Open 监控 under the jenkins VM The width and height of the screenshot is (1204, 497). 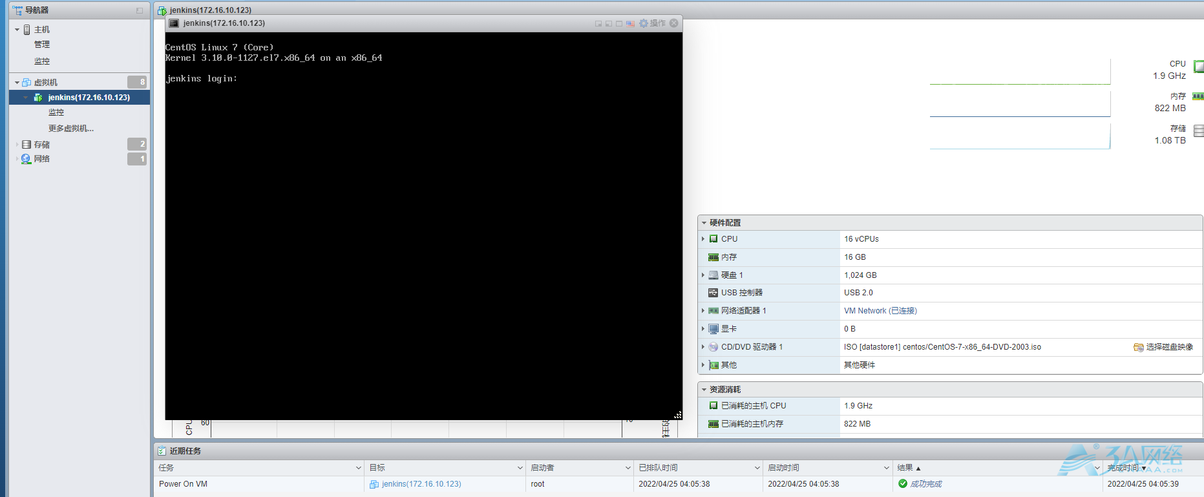click(x=56, y=112)
